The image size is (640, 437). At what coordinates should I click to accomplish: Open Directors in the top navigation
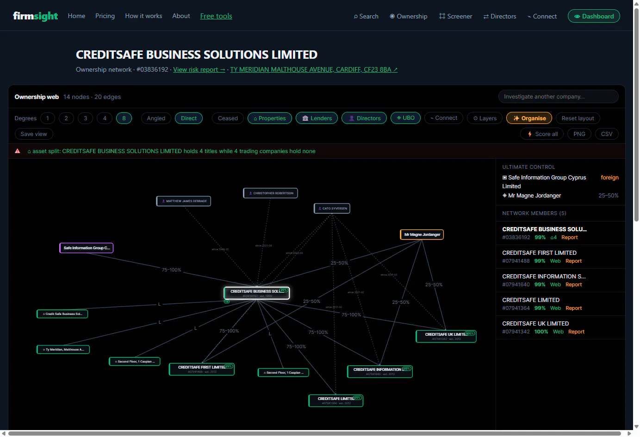click(x=500, y=16)
